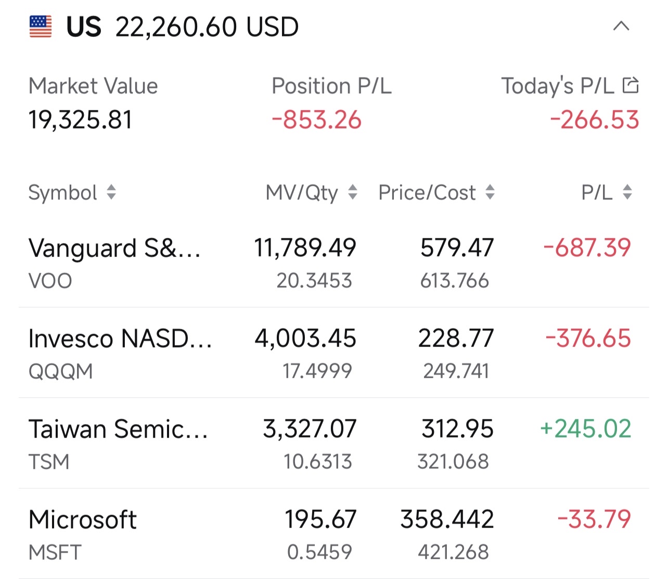668x579 pixels.
Task: Open the Invesco NASDAQ QQQM position
Action: point(333,353)
